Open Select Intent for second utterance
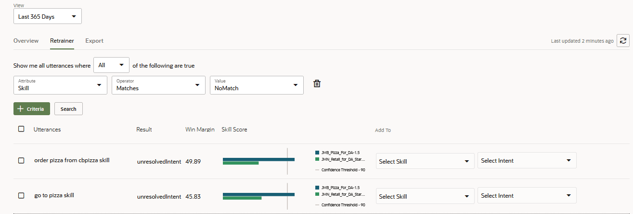The image size is (633, 214). pyautogui.click(x=527, y=196)
